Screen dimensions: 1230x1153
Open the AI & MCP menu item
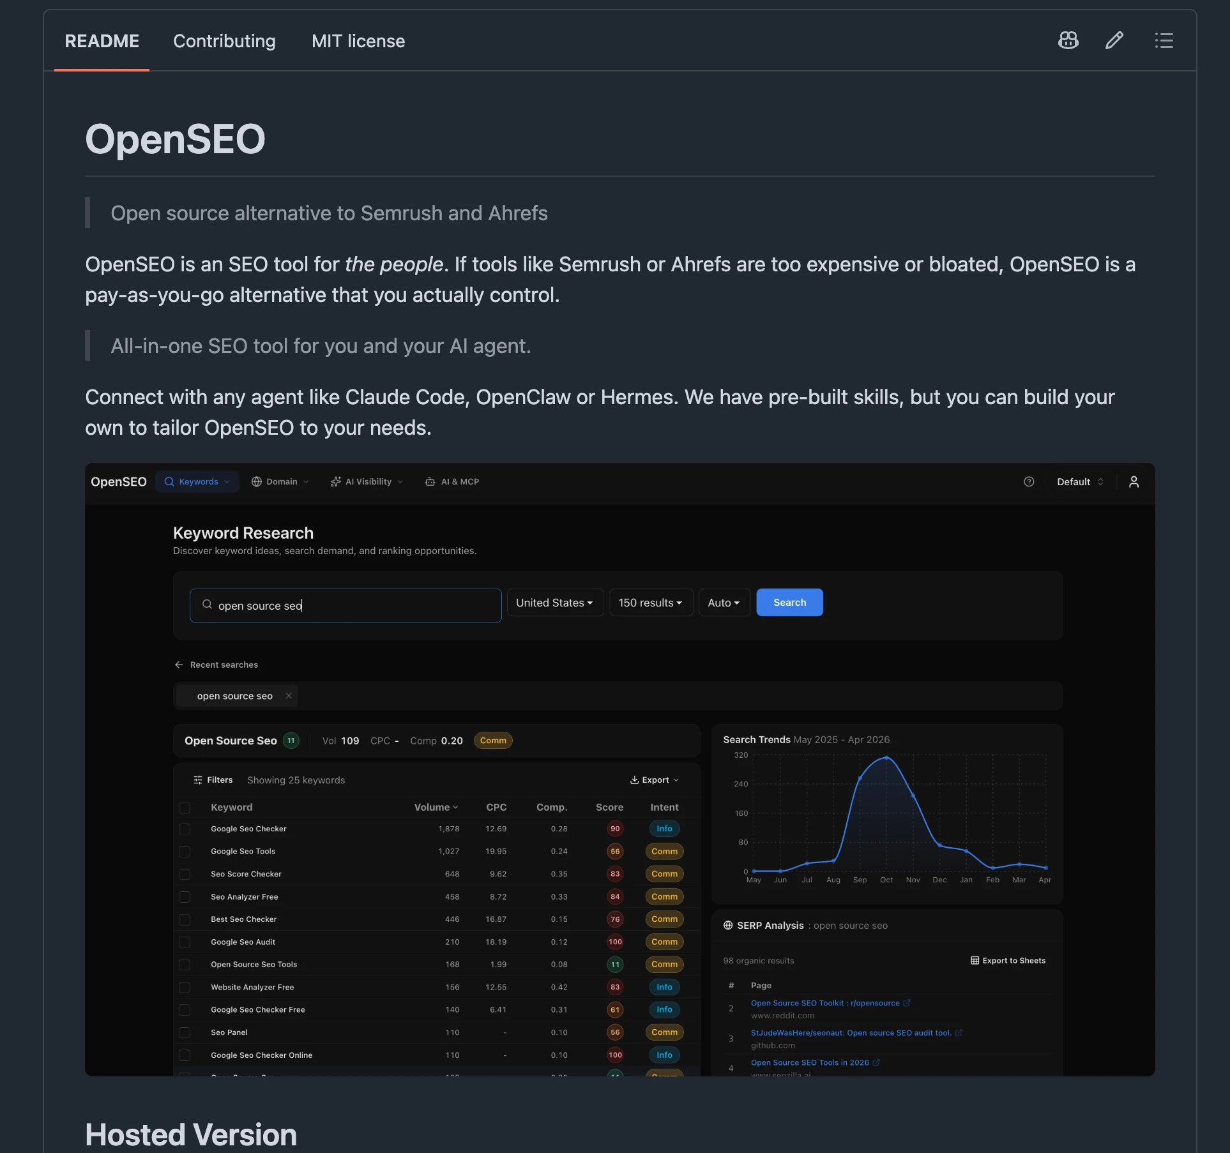tap(452, 482)
